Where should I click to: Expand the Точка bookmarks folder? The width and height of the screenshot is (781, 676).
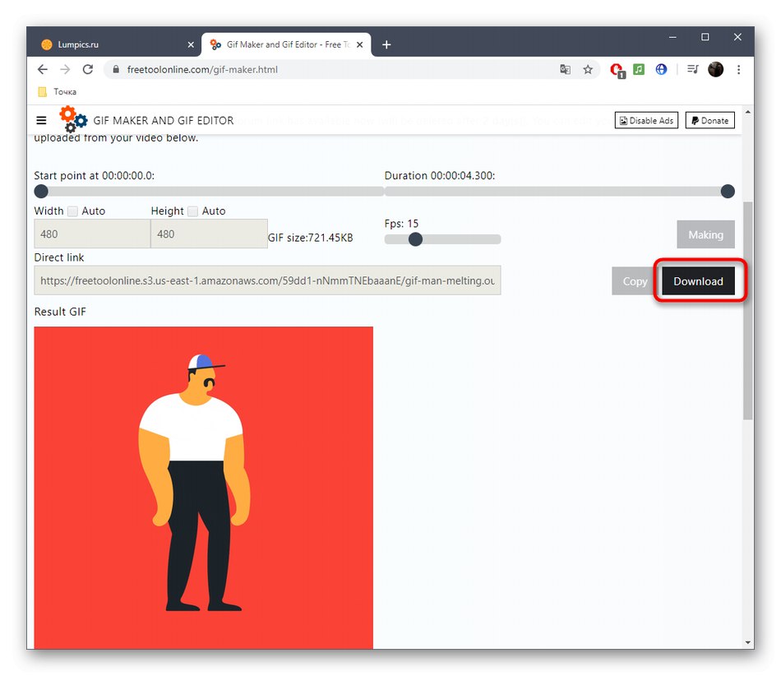[x=55, y=91]
